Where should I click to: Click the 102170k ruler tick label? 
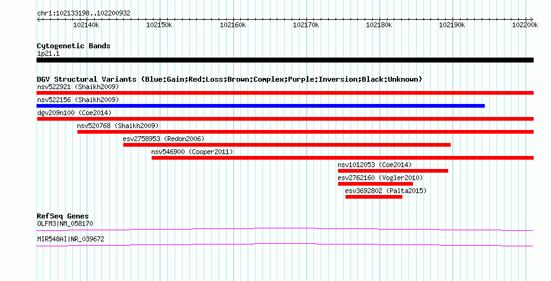click(x=306, y=25)
